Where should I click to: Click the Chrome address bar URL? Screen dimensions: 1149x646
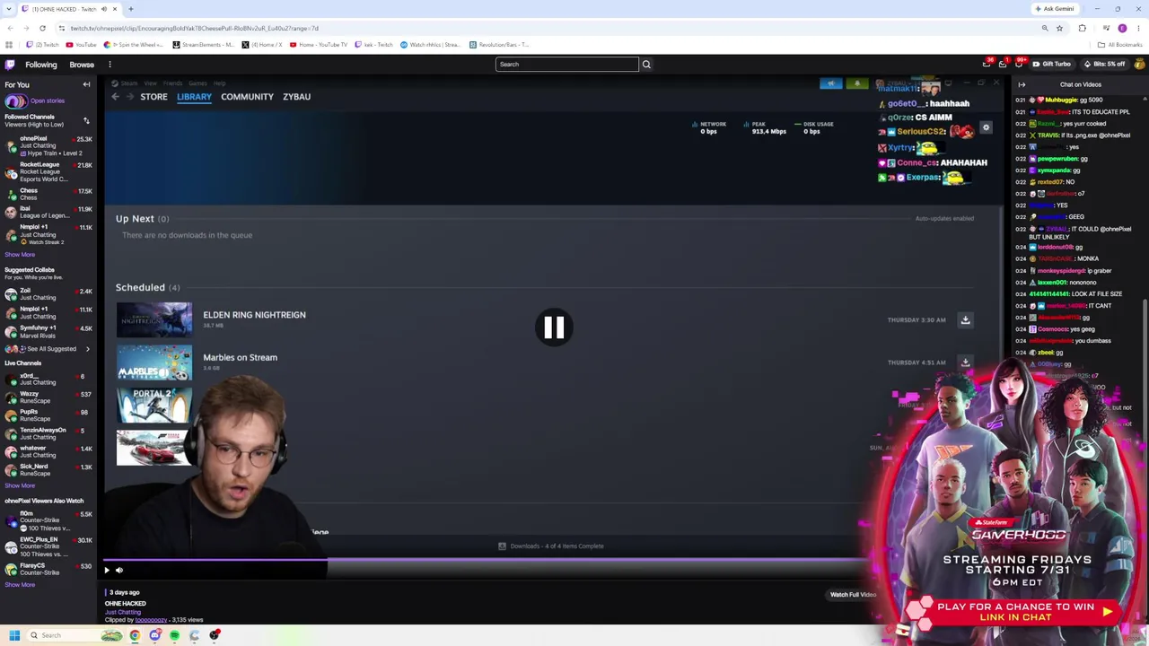point(194,28)
